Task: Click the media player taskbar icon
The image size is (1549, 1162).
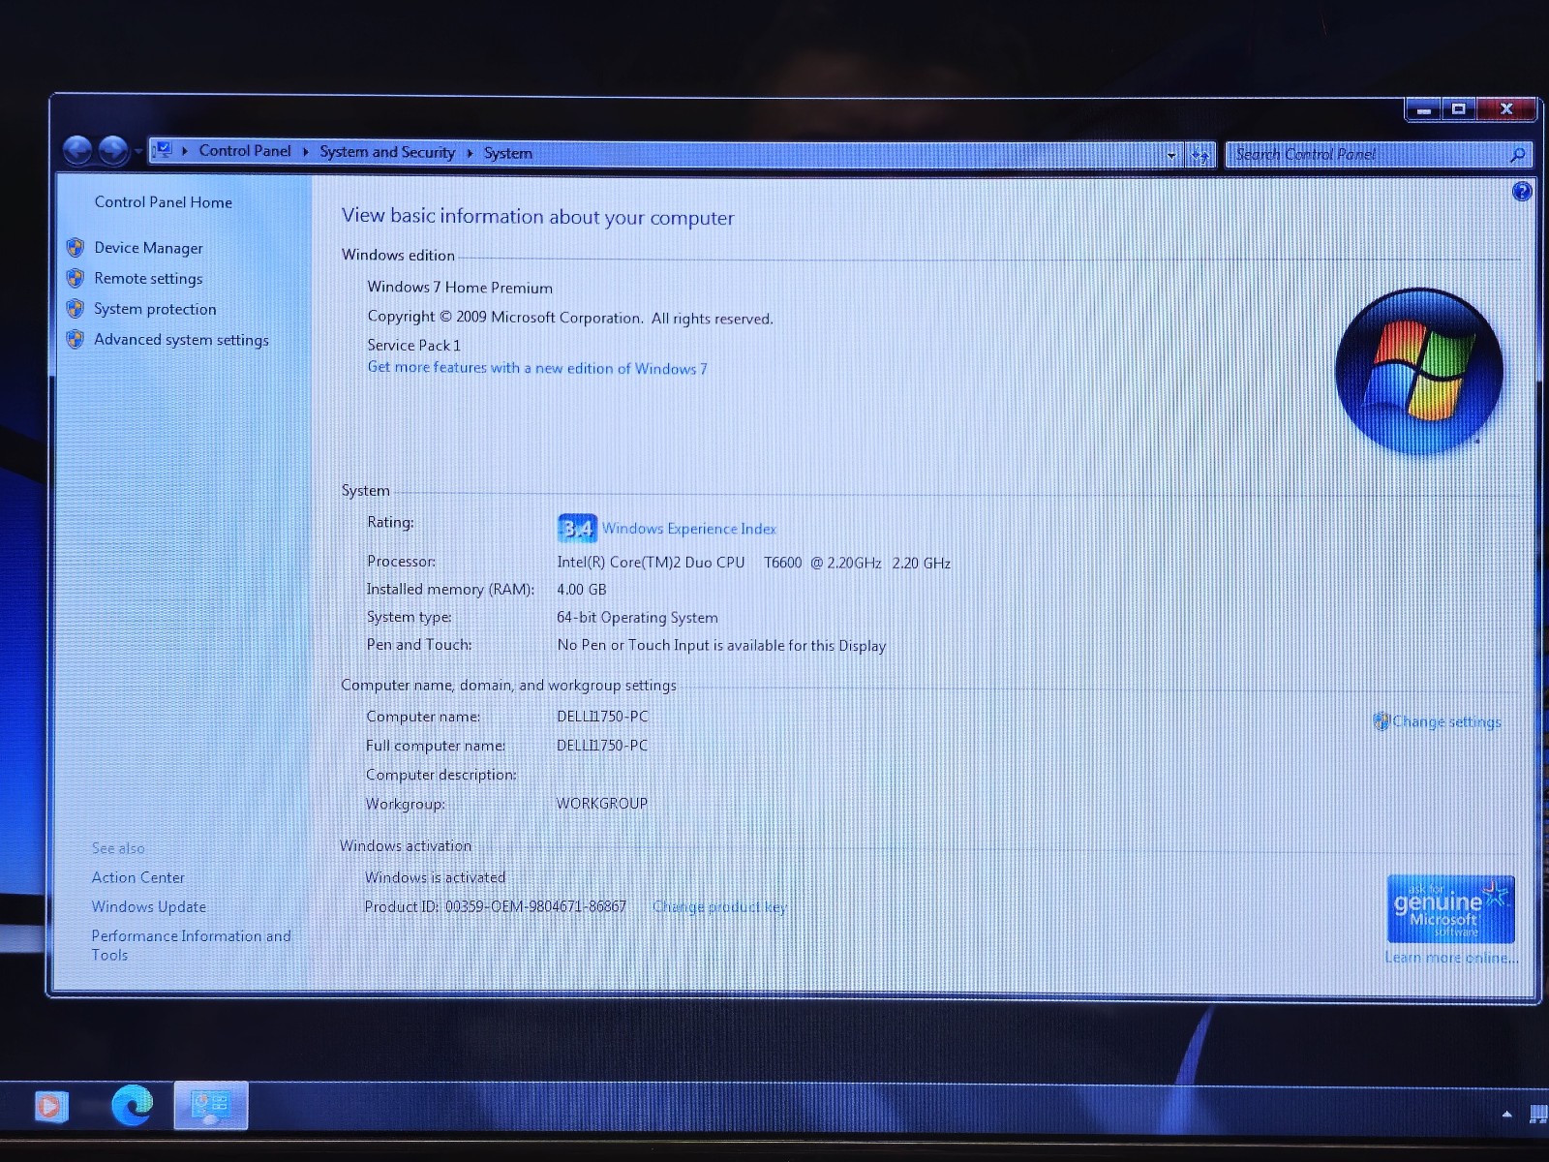Action: tap(49, 1106)
